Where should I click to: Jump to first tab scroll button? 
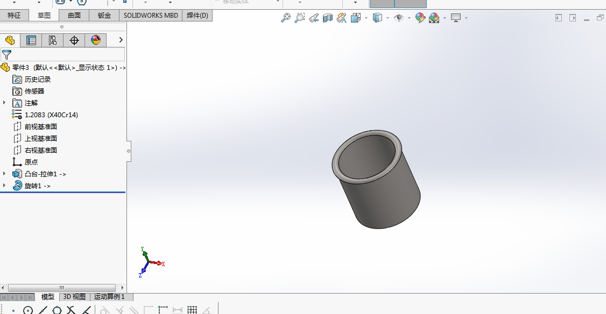4,297
